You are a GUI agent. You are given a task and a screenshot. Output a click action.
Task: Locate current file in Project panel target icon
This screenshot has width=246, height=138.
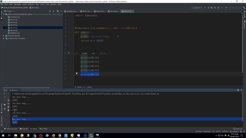[50, 11]
